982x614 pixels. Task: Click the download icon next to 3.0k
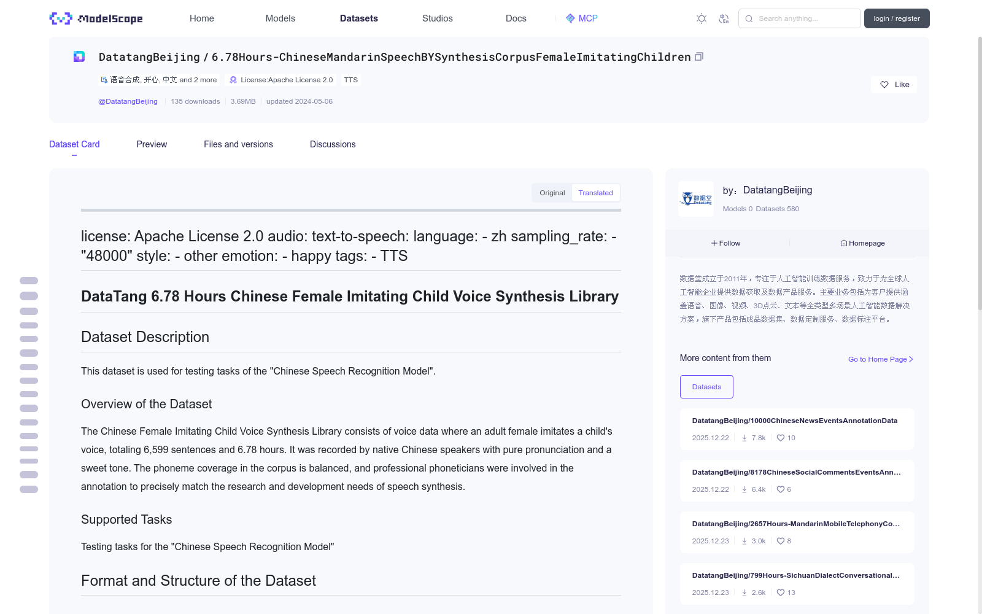(744, 541)
